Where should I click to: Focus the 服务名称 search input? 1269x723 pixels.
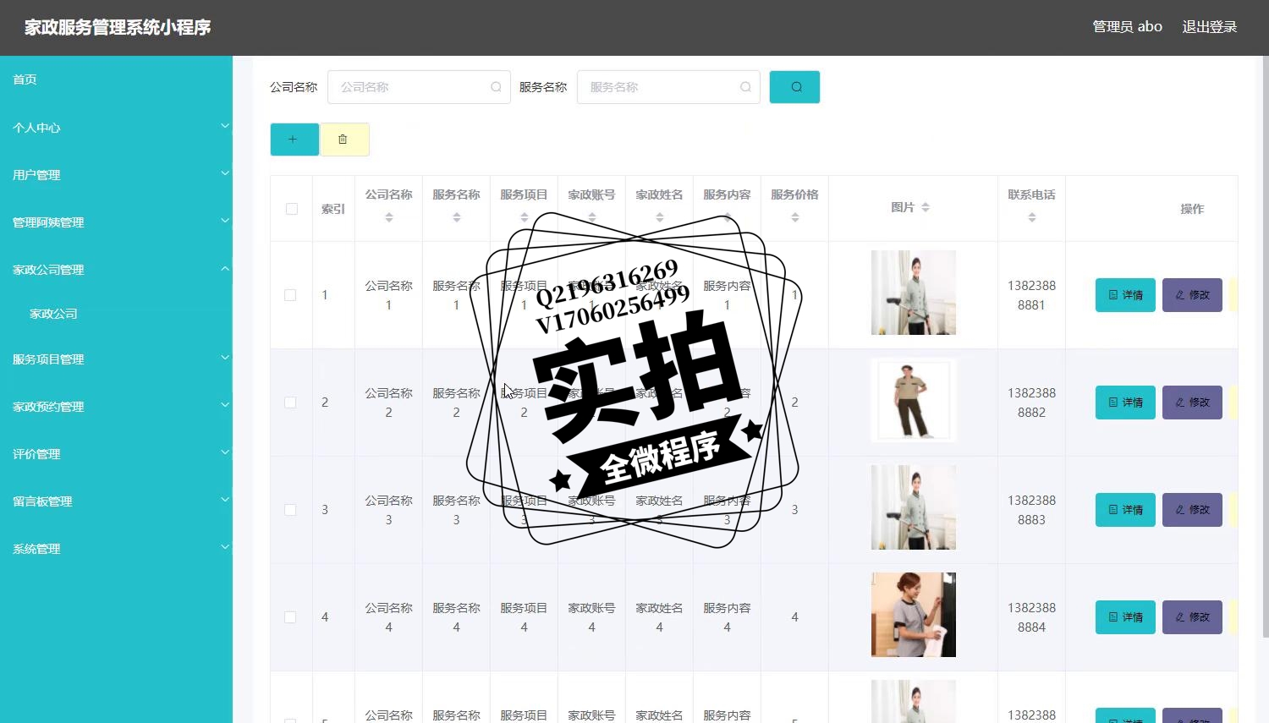[668, 87]
